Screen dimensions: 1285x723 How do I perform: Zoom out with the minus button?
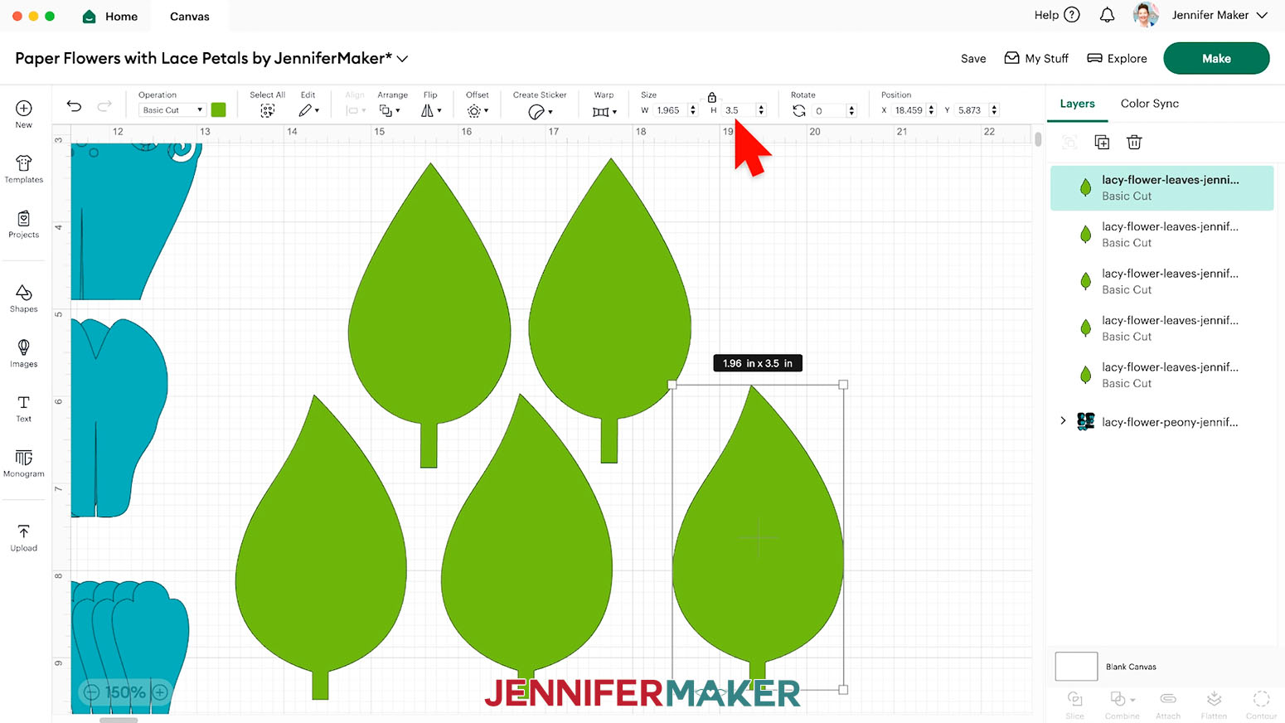[x=91, y=692]
